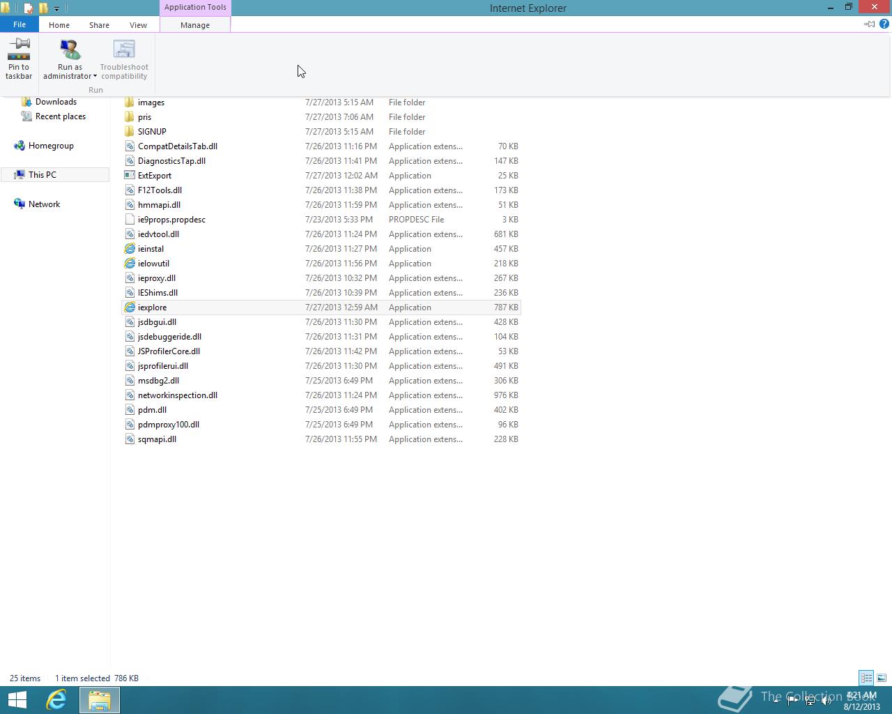
Task: Select the ExtExport application icon
Action: [x=130, y=176]
